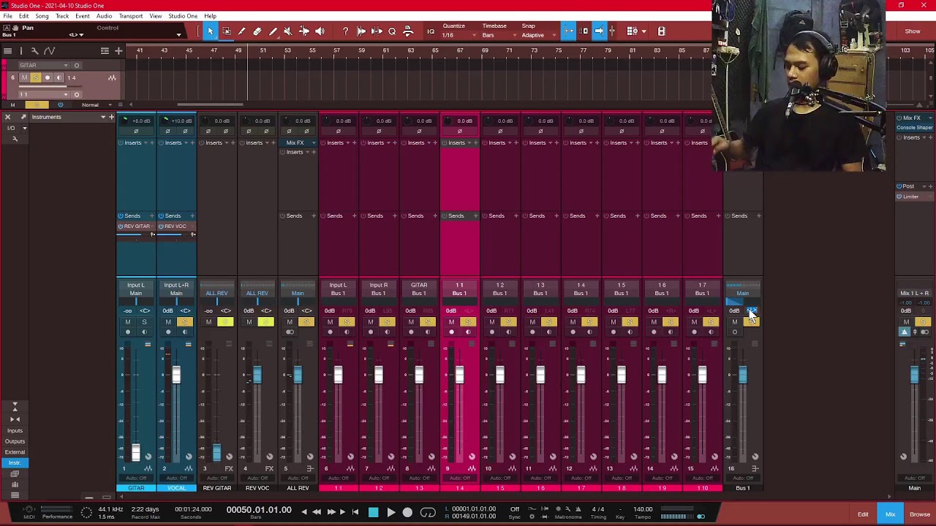Screen dimensions: 936x526
Task: Switch to the Mix view
Action: (x=890, y=514)
